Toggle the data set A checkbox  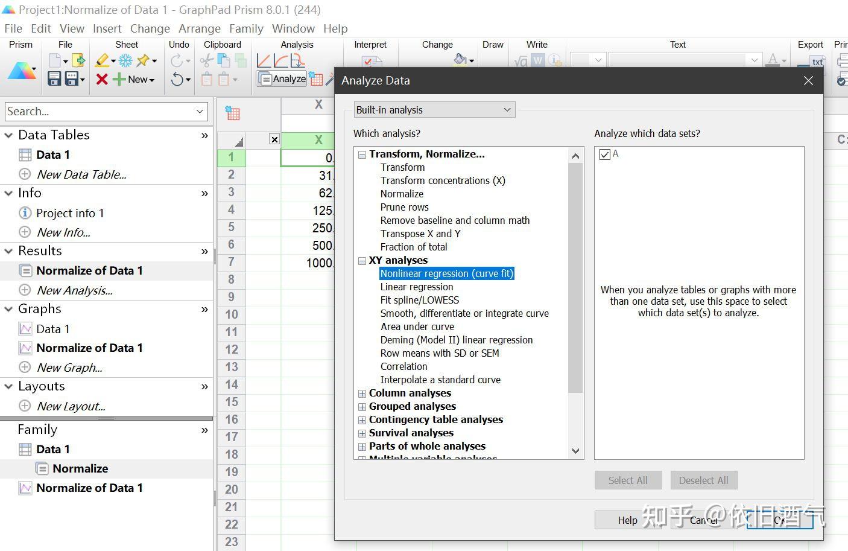pos(605,154)
